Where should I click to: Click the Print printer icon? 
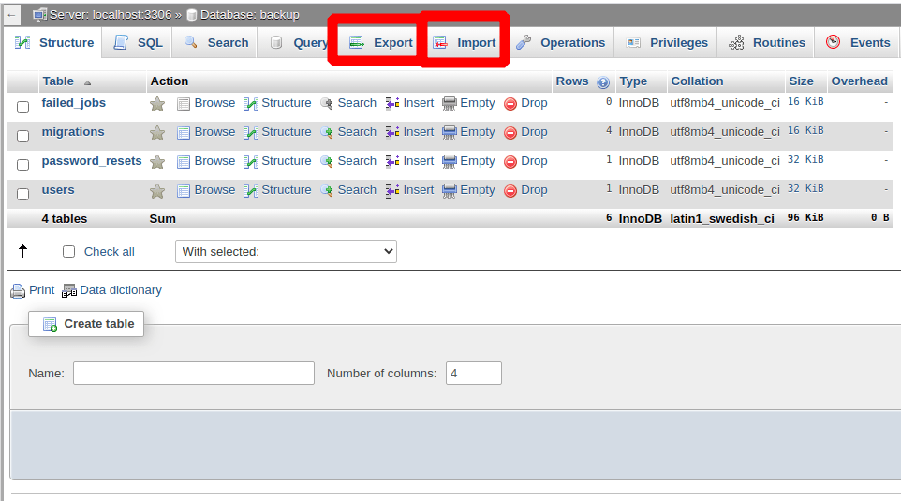tap(18, 291)
